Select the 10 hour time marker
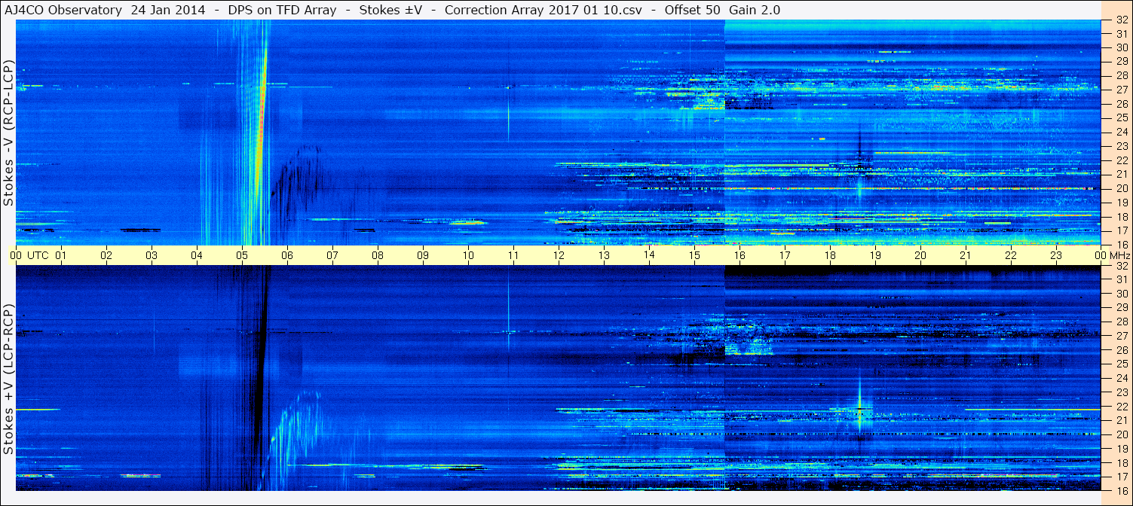 click(468, 255)
